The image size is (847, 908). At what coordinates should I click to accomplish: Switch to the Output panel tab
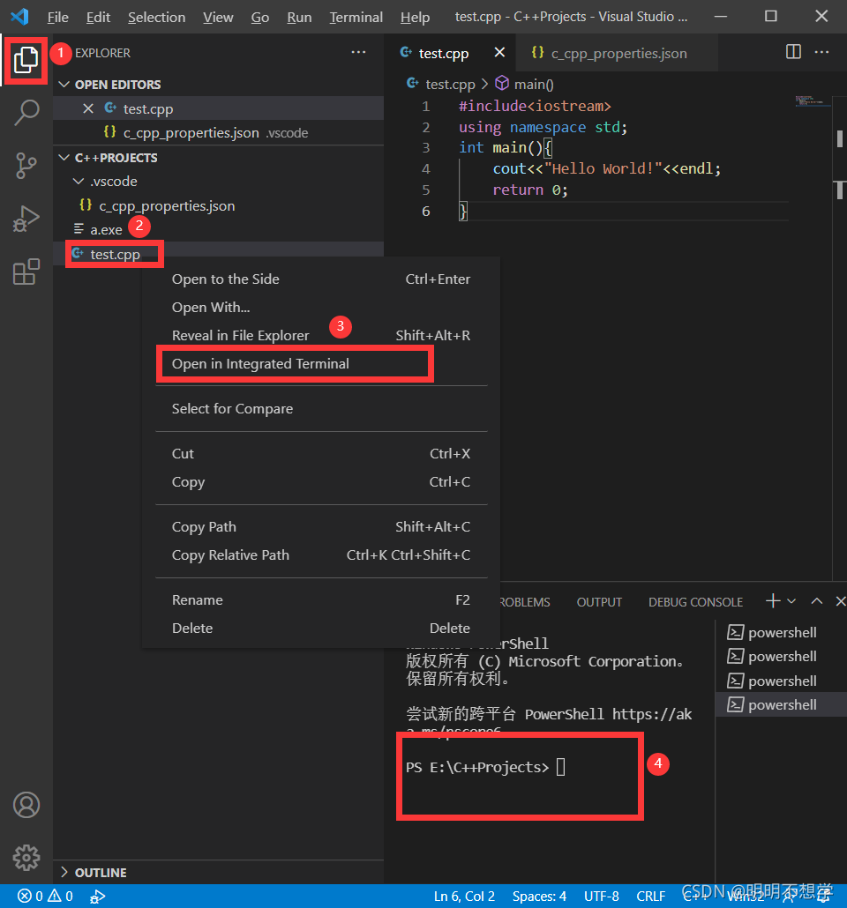point(599,602)
